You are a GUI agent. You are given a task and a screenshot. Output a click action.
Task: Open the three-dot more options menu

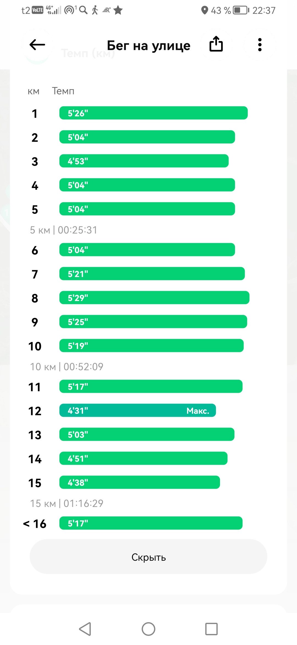click(260, 45)
